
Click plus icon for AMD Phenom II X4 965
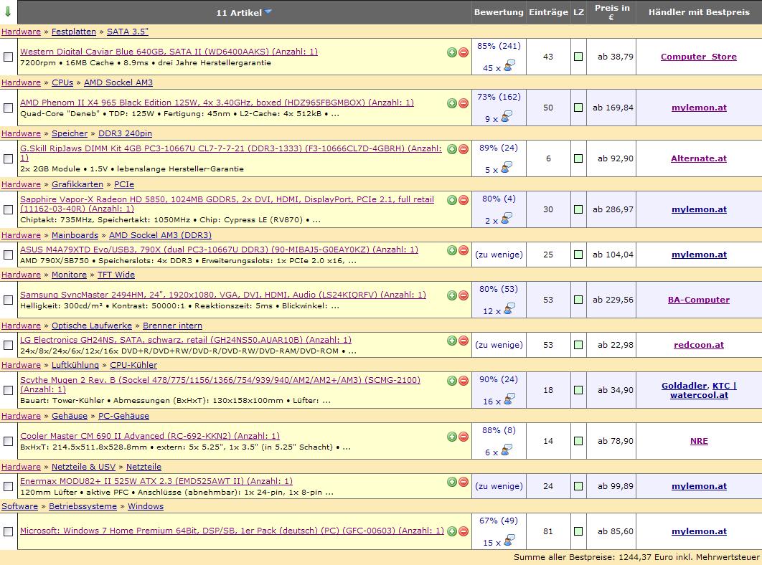[452, 103]
